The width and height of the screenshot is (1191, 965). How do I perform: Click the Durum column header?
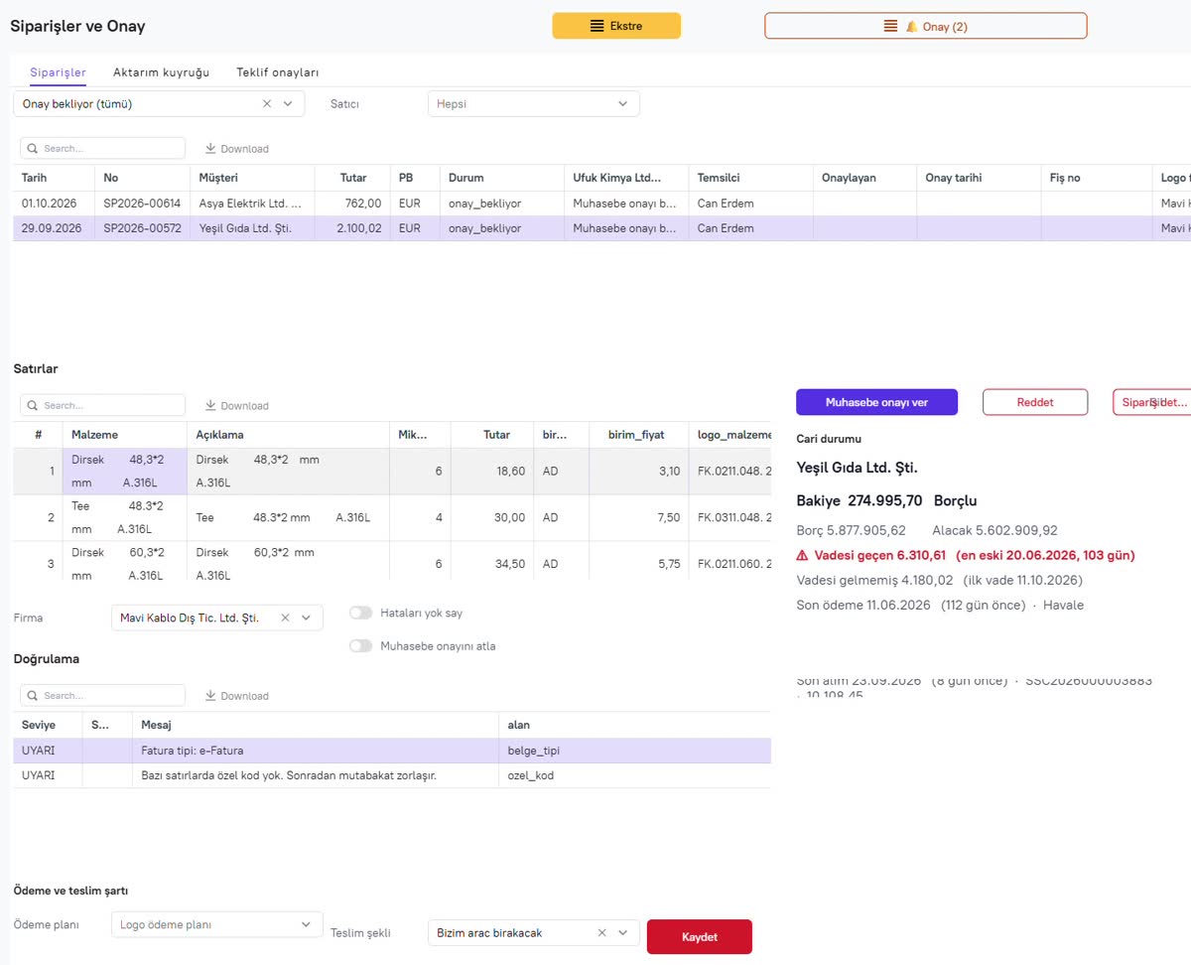click(x=501, y=178)
